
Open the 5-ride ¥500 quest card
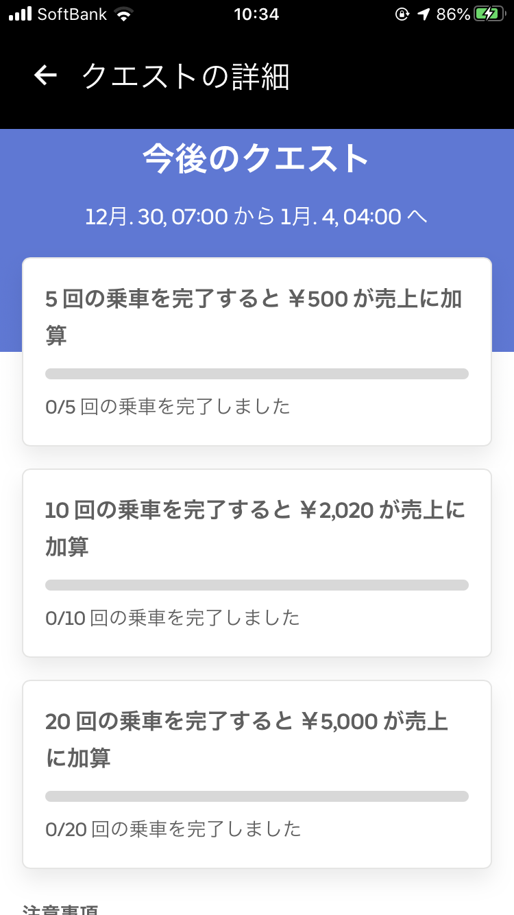click(x=256, y=317)
